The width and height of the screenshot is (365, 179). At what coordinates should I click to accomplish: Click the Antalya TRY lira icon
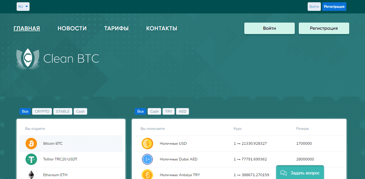[x=147, y=175]
